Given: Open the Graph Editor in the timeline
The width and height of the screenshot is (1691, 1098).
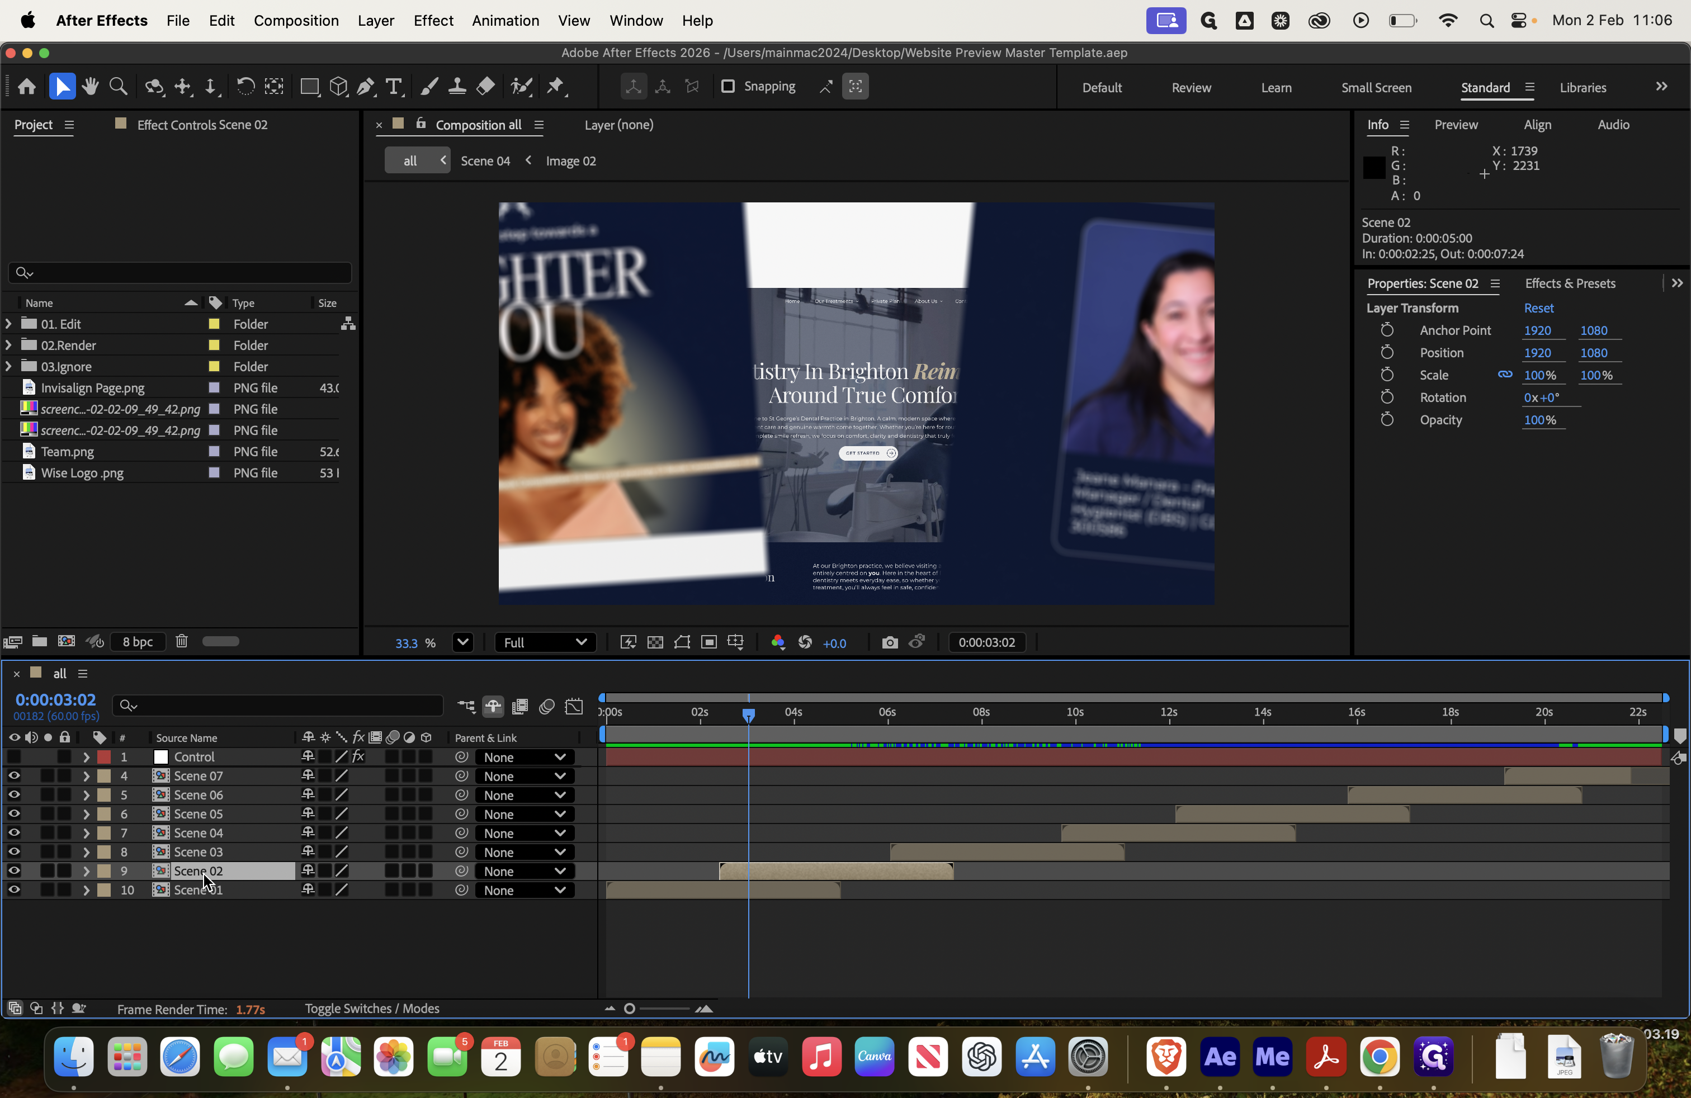Looking at the screenshot, I should [x=573, y=706].
